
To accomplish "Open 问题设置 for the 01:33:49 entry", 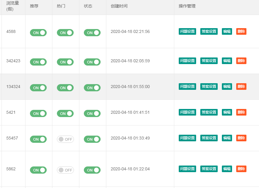I will 187,138.
